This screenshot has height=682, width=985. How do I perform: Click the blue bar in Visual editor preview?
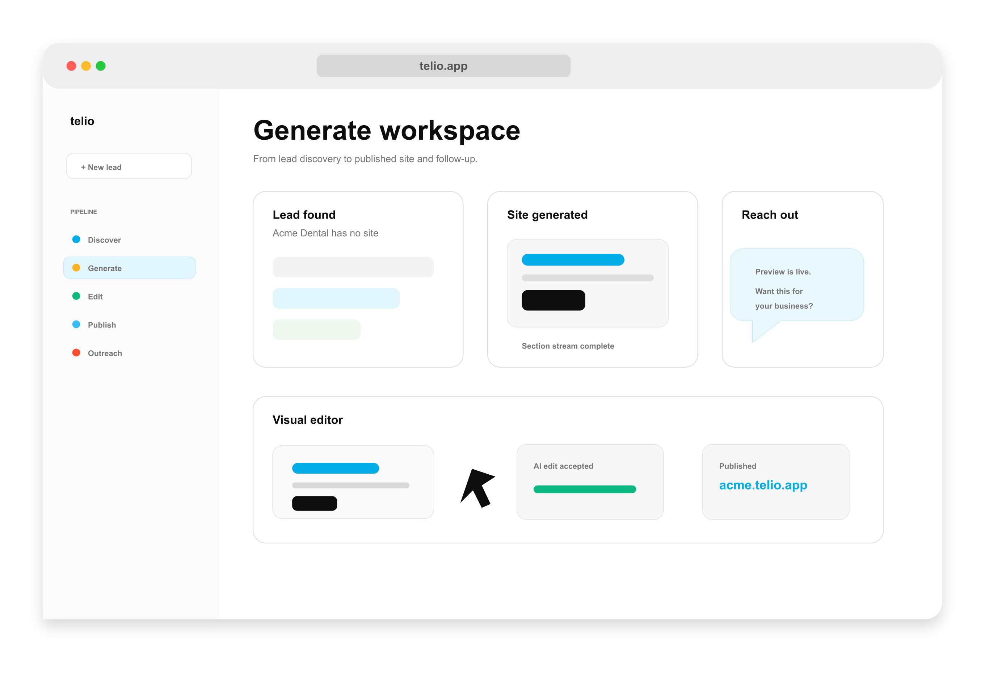tap(335, 468)
